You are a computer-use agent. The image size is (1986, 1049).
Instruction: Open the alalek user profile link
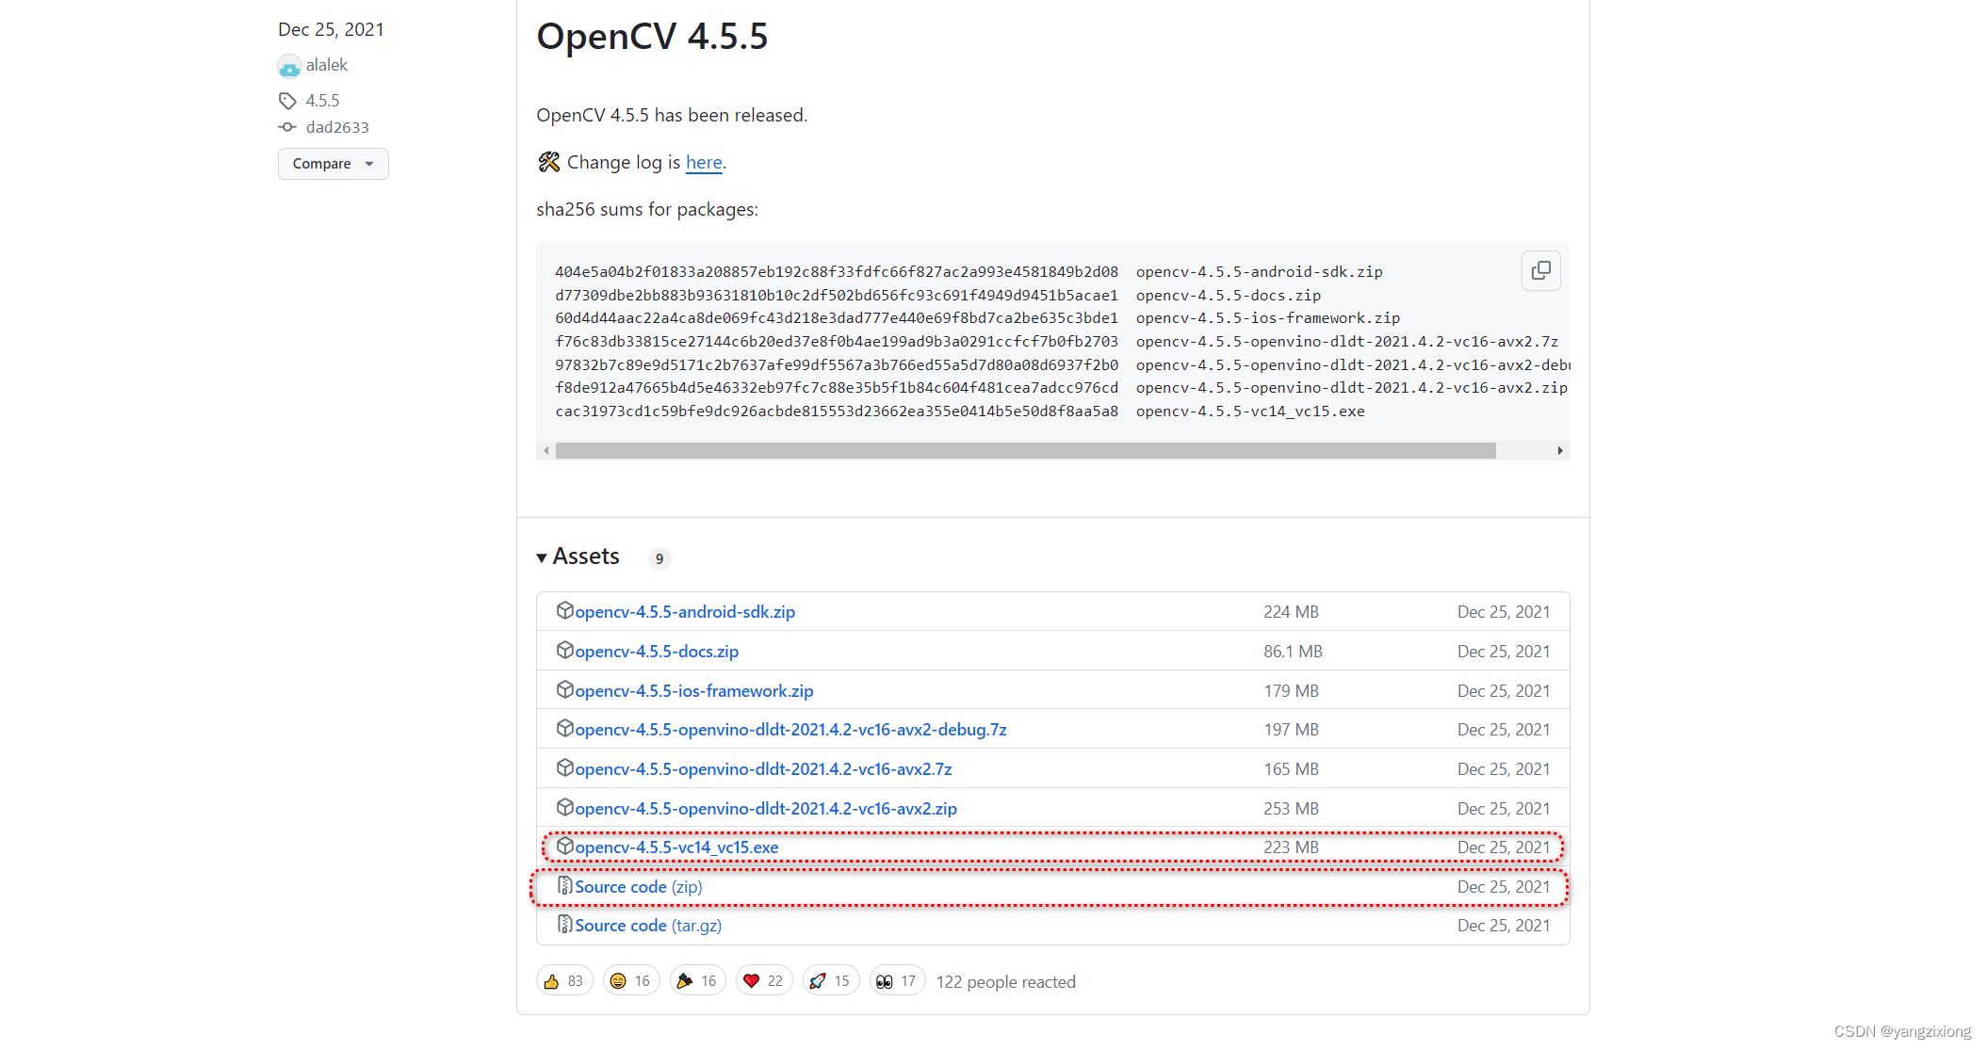[327, 65]
